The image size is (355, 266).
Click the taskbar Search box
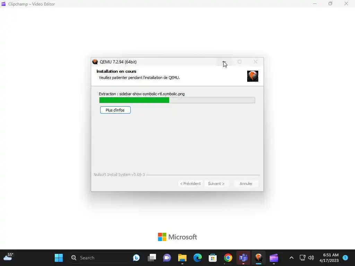click(x=105, y=258)
